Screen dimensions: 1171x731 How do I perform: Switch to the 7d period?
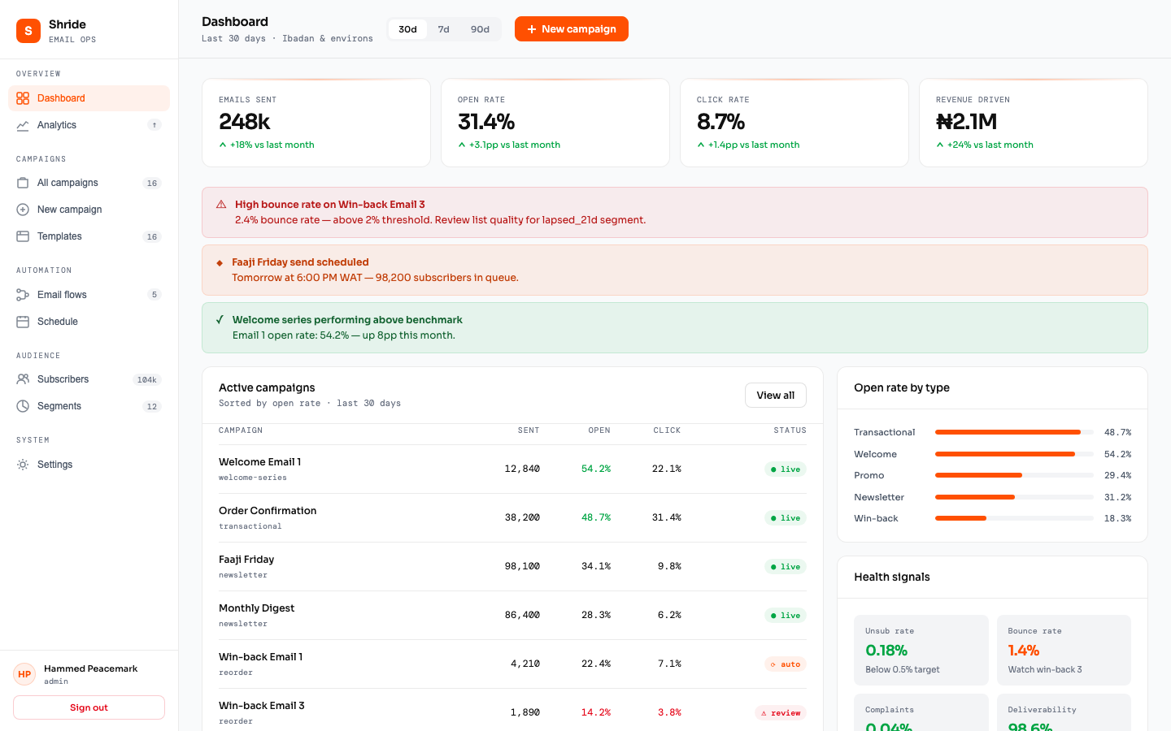444,28
